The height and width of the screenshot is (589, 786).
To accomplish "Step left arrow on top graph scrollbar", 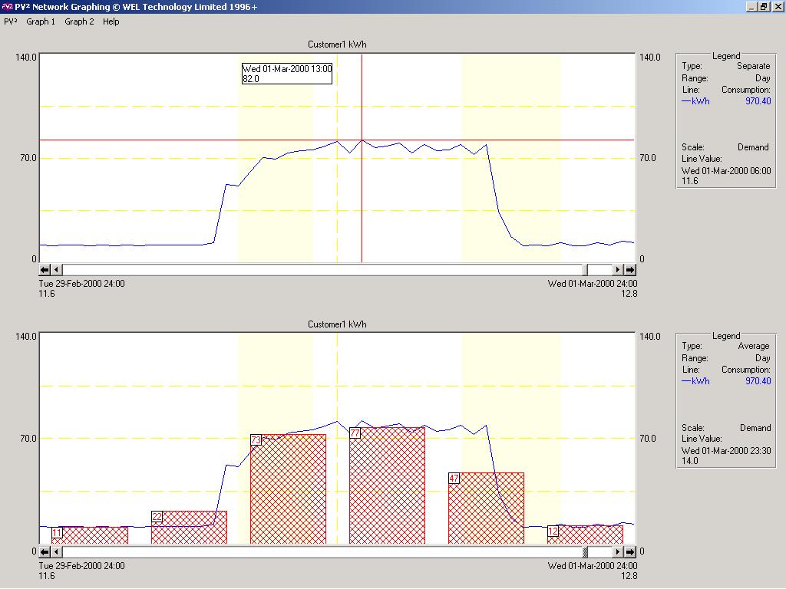I will pyautogui.click(x=56, y=269).
